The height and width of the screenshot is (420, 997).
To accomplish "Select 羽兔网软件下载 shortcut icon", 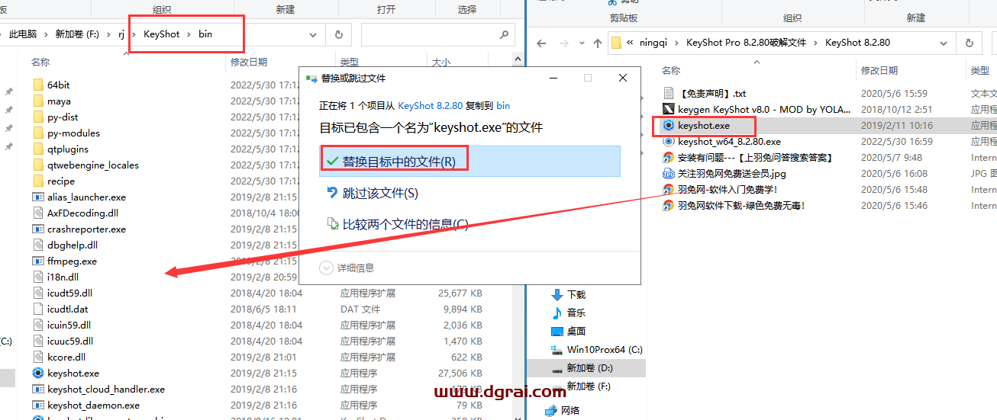I will point(669,205).
